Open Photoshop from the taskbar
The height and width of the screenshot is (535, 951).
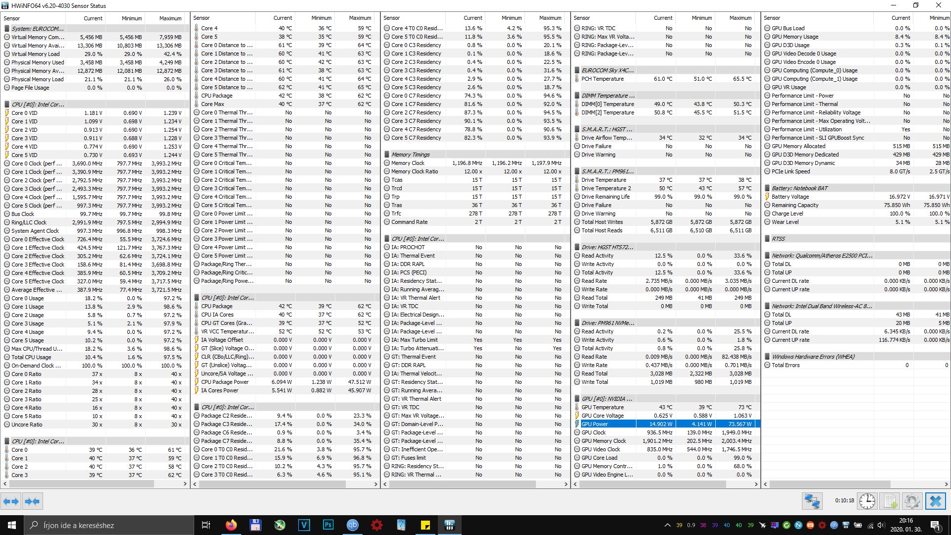click(328, 525)
